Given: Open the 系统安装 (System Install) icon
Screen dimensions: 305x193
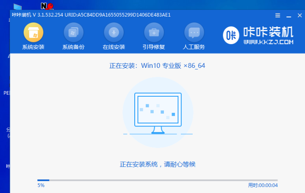Looking at the screenshot, I should 33,33.
